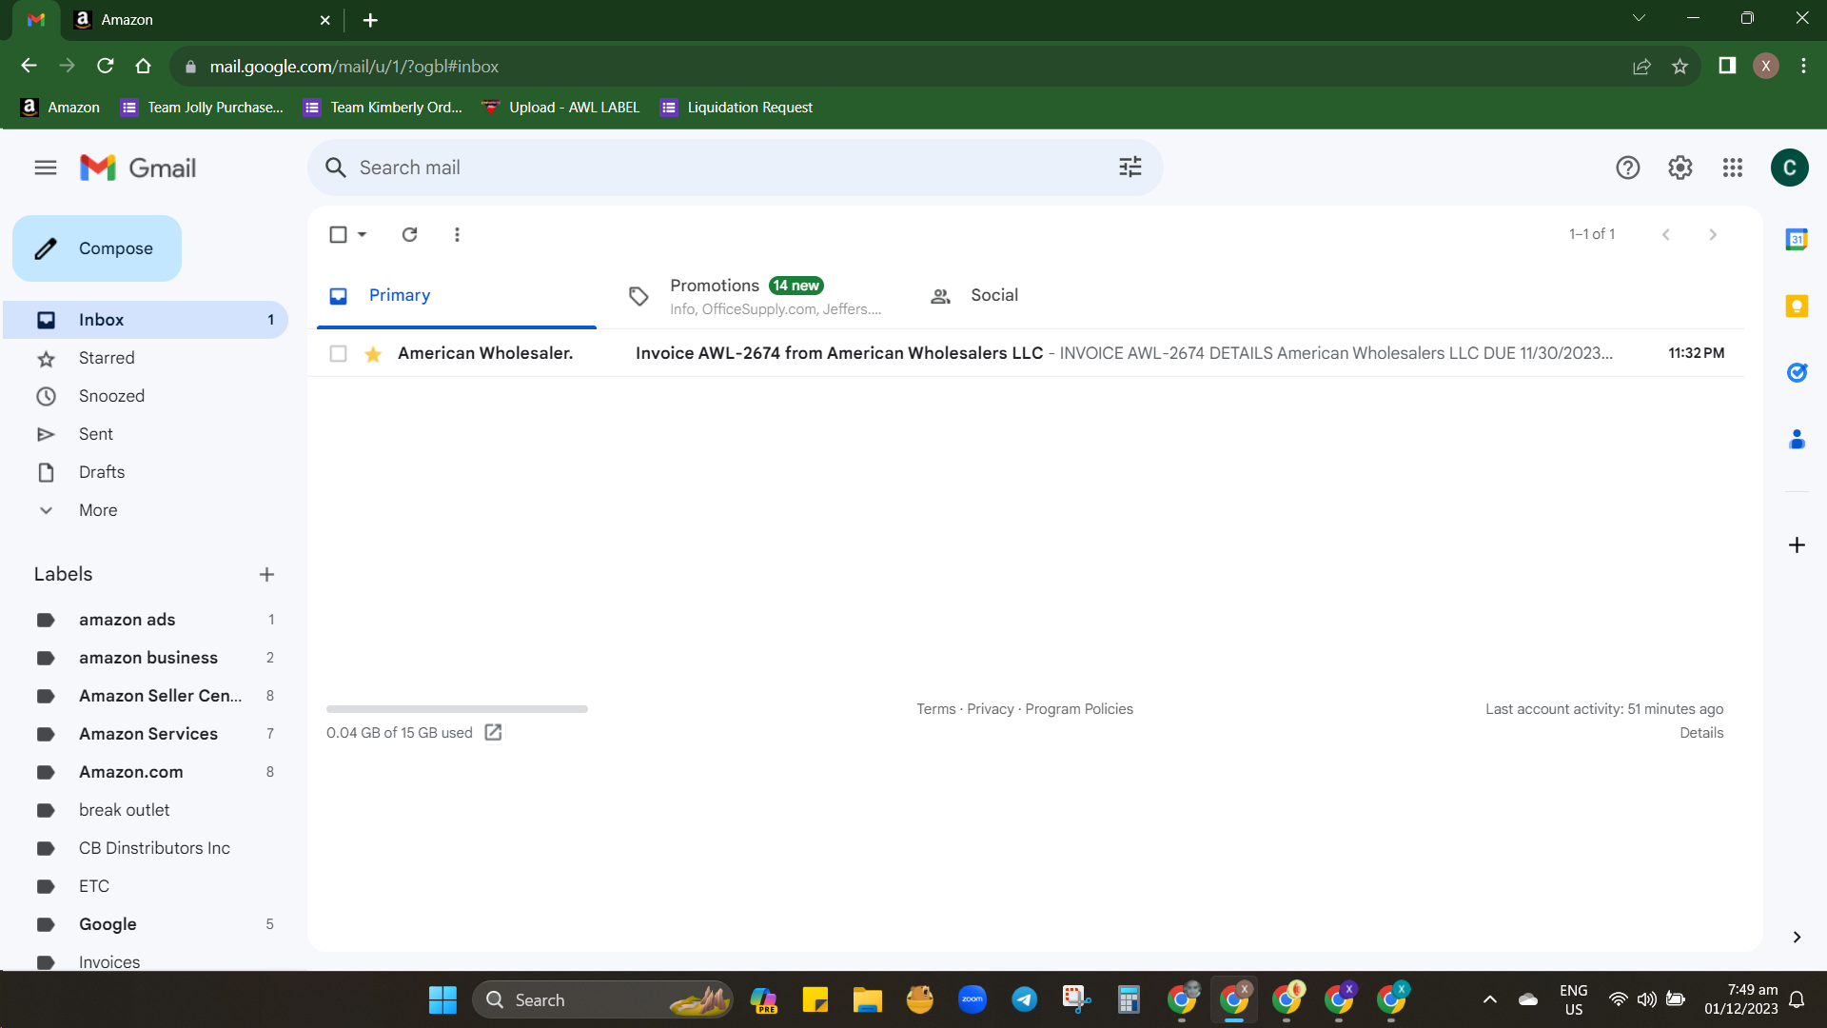The width and height of the screenshot is (1827, 1028).
Task: Click the Search mail input field
Action: (x=733, y=168)
